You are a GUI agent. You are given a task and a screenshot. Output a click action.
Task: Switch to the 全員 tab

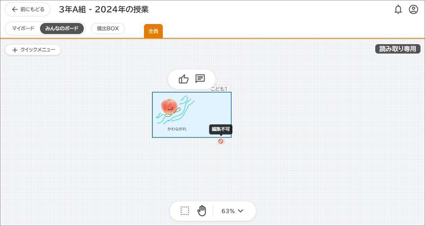153,31
